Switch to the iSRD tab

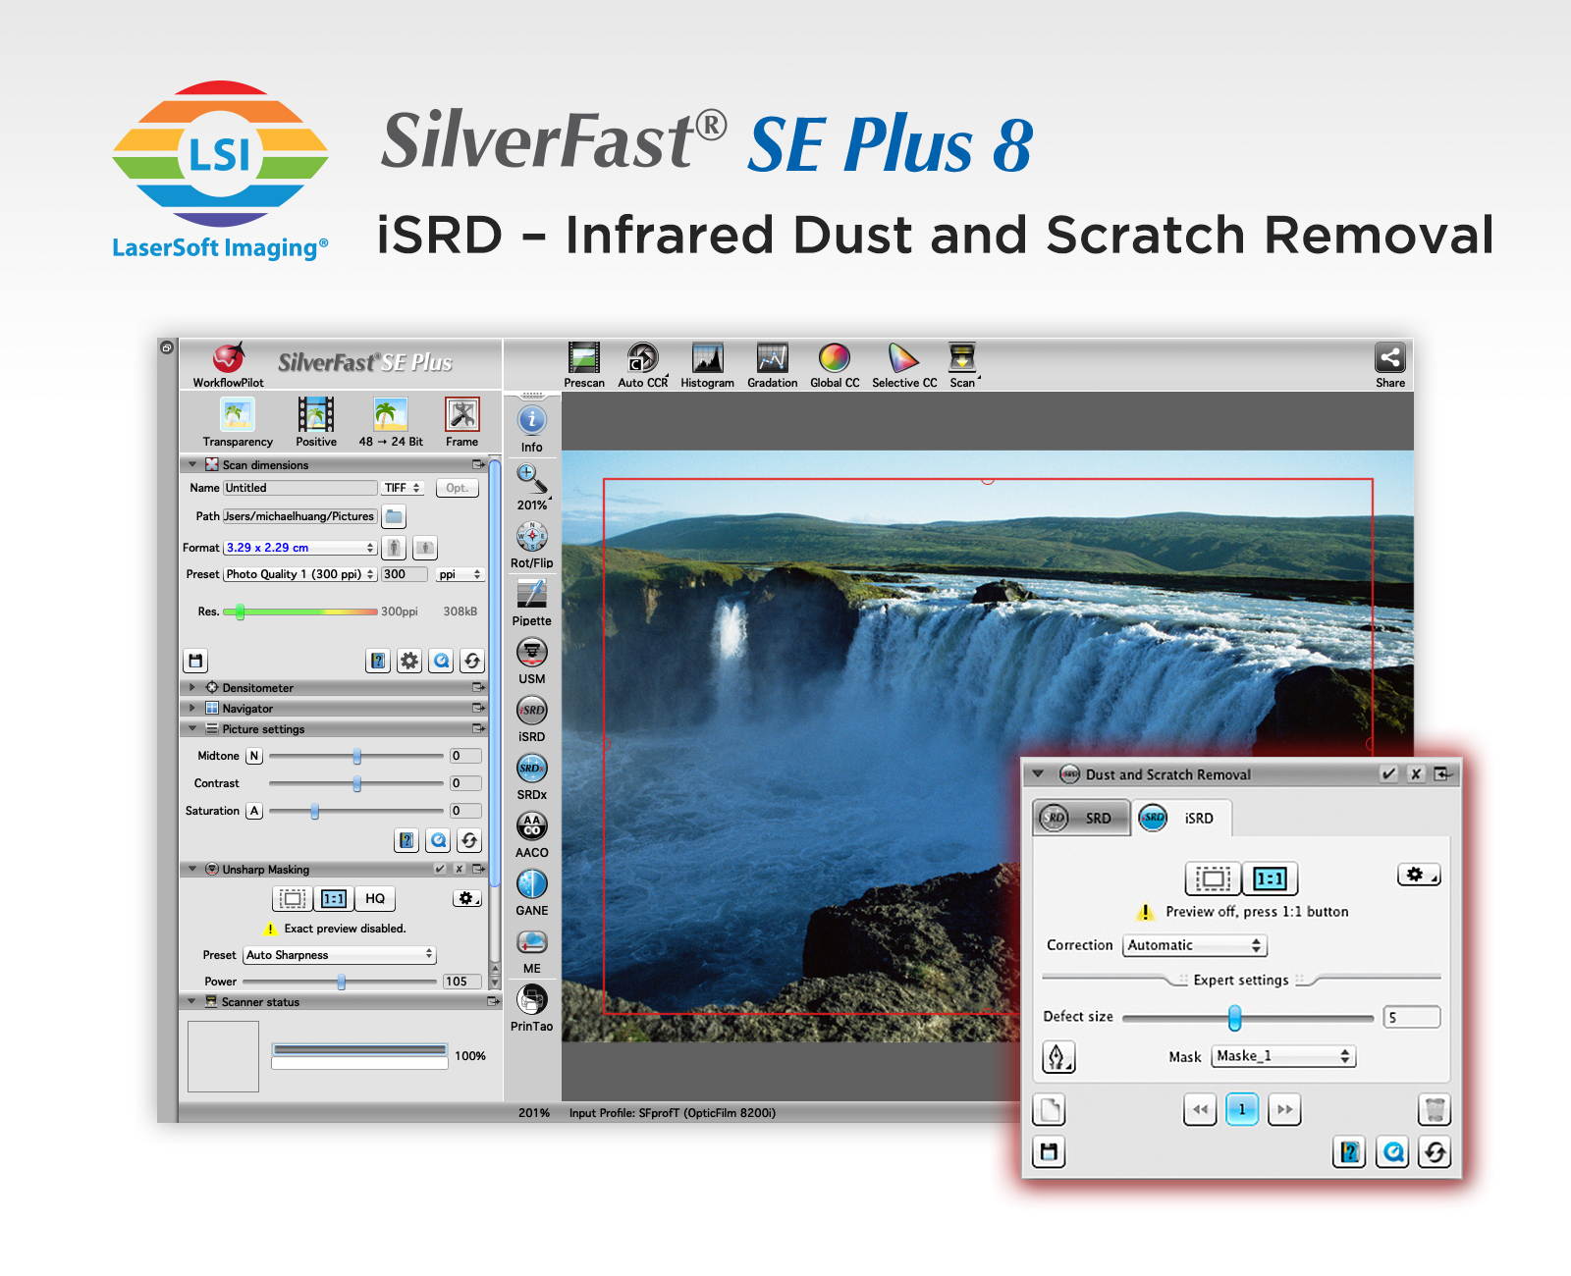tap(1184, 818)
